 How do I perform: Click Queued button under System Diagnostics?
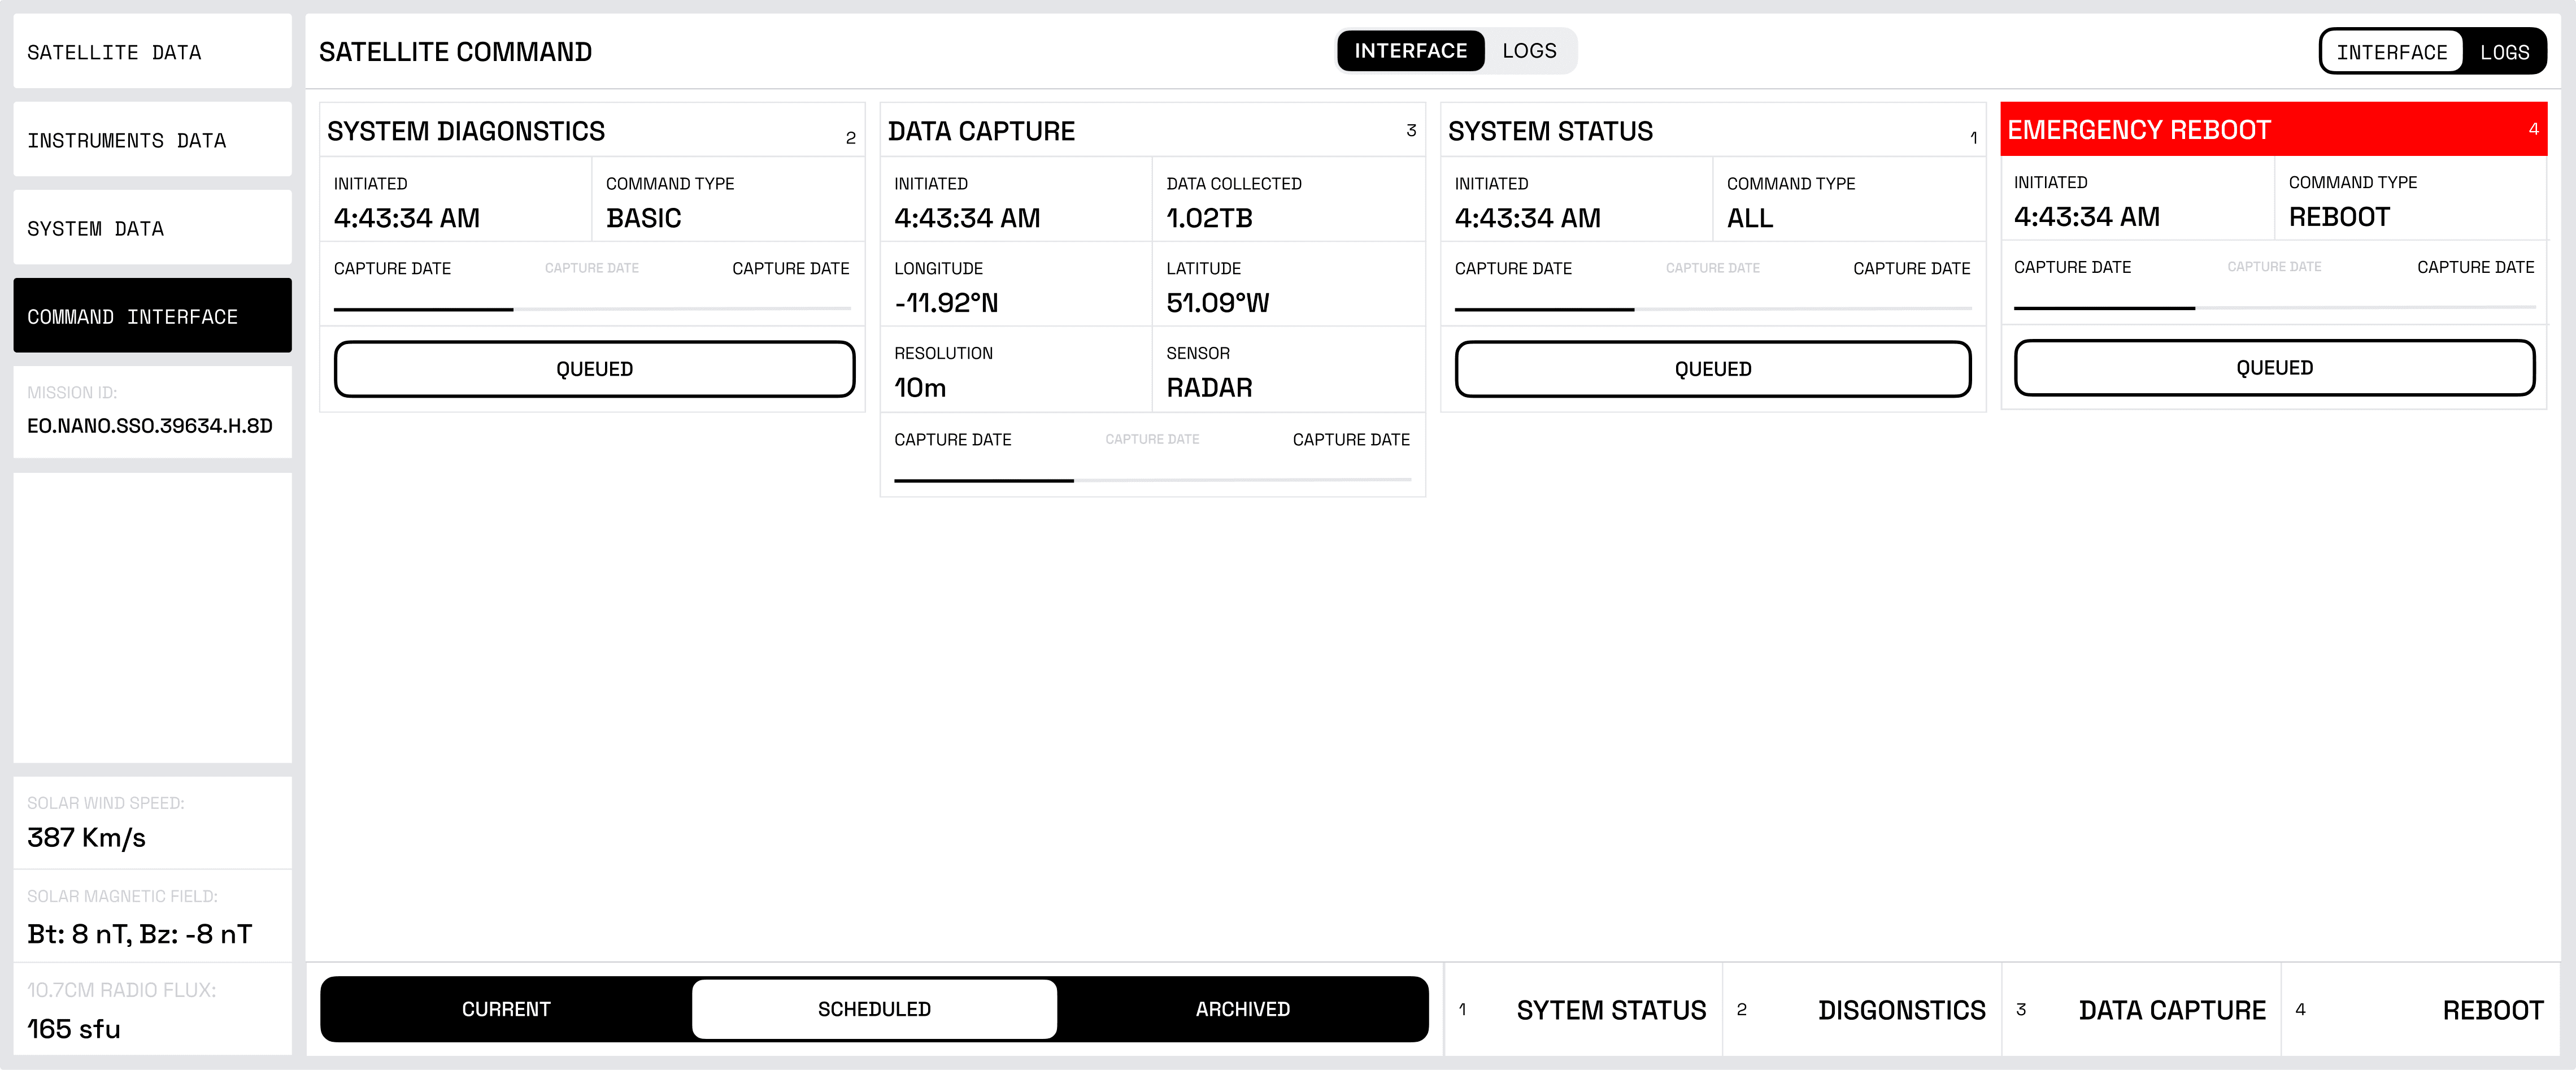tap(594, 369)
